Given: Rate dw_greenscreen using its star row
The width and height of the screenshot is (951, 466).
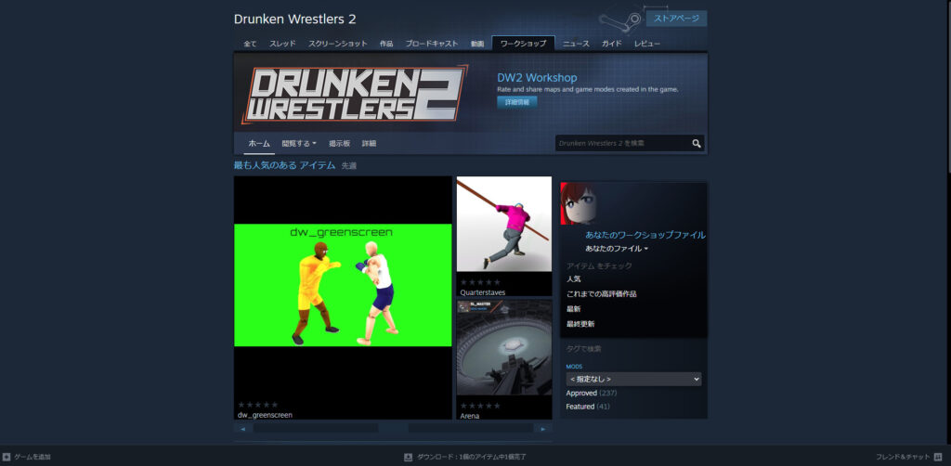Looking at the screenshot, I should point(258,404).
